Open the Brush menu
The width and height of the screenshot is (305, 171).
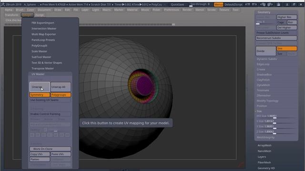pos(20,9)
